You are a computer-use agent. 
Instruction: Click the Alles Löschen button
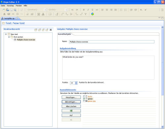click(71, 106)
